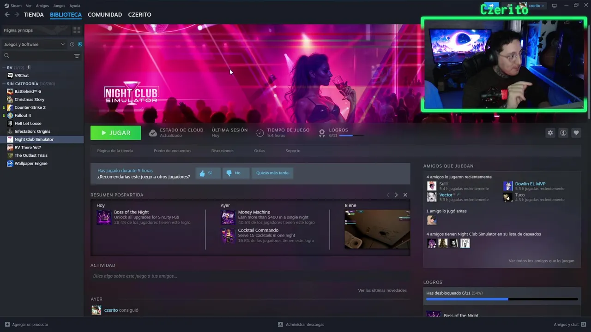Click Quizás más tarde button
Image resolution: width=591 pixels, height=332 pixels.
coord(272,173)
